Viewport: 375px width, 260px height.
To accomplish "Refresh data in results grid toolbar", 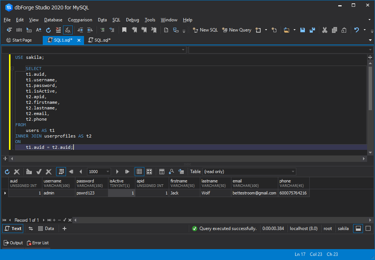I will [x=7, y=172].
